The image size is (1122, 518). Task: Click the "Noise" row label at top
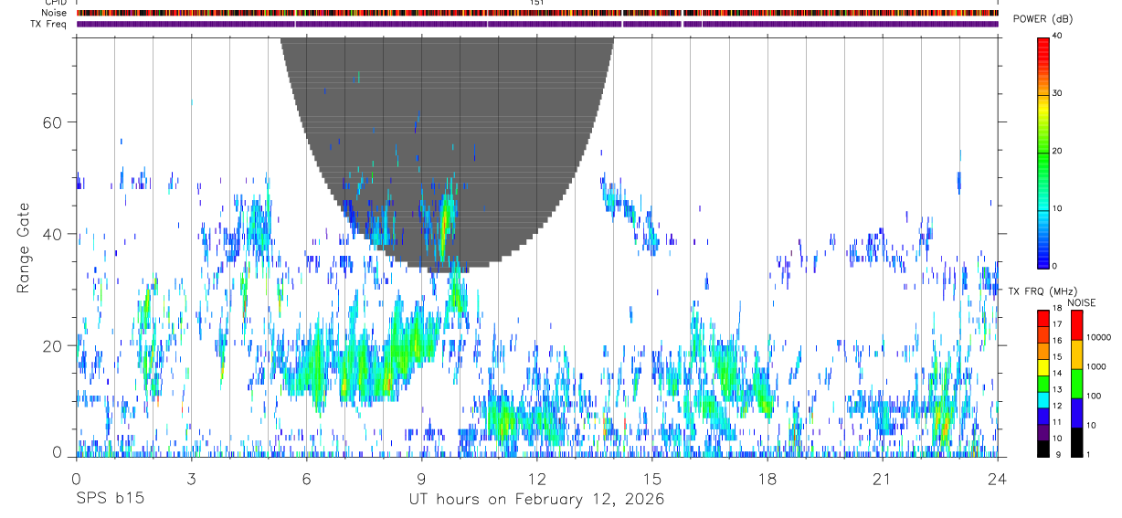coord(54,13)
